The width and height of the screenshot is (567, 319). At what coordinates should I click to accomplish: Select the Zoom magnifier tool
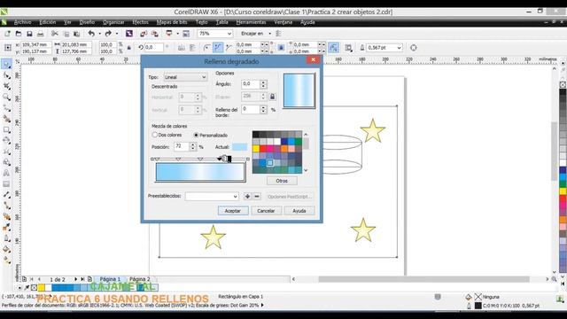tap(6, 97)
